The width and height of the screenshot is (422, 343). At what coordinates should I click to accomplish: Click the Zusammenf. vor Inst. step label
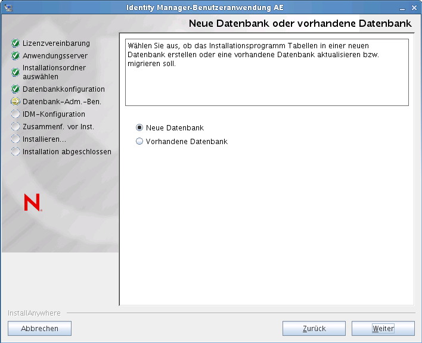click(x=58, y=127)
